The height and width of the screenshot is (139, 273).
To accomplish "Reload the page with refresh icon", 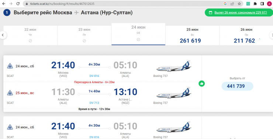I will point(18,4).
